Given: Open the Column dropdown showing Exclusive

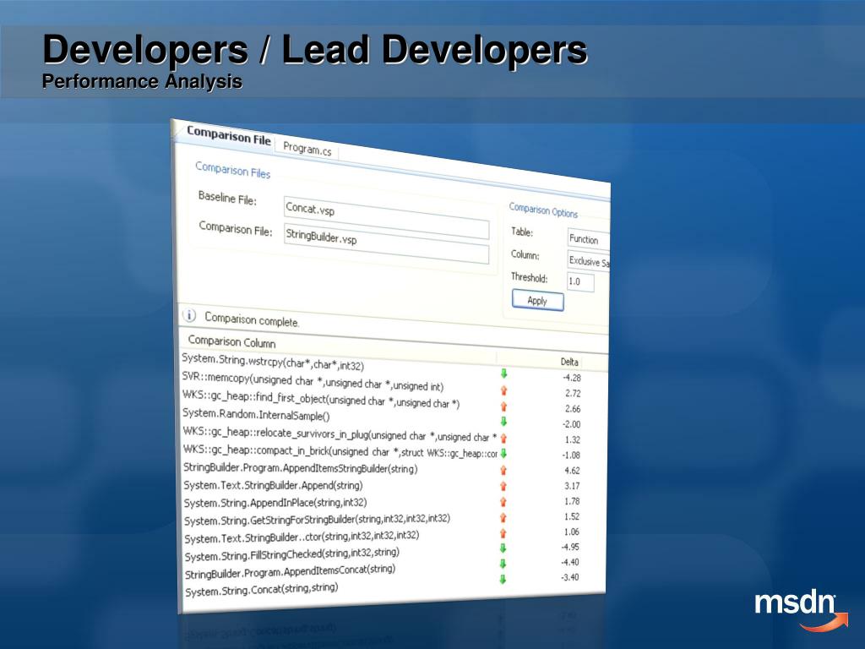Looking at the screenshot, I should 589,261.
